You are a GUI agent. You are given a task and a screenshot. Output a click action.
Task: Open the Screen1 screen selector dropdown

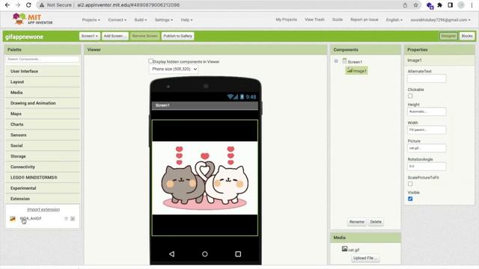tap(90, 36)
